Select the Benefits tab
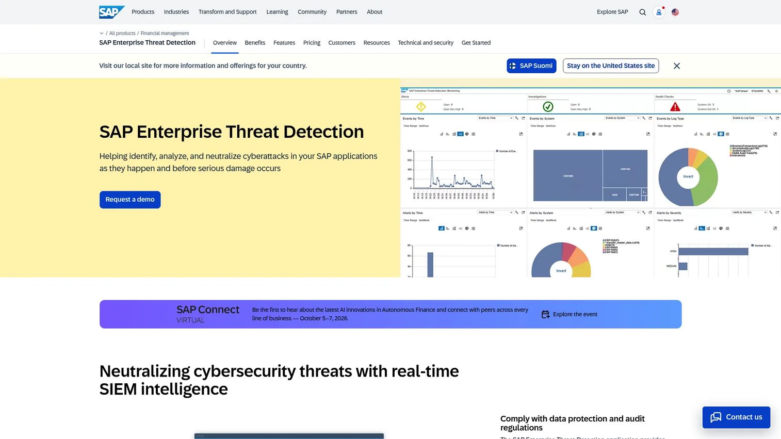This screenshot has height=439, width=781. point(255,43)
